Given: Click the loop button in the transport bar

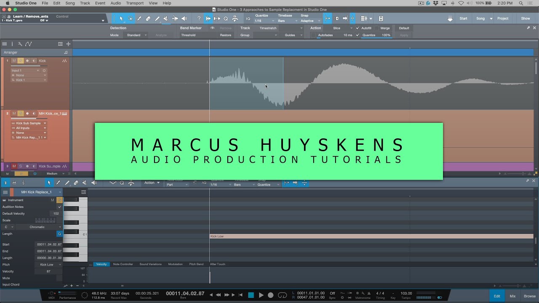Looking at the screenshot, I should pos(283,295).
